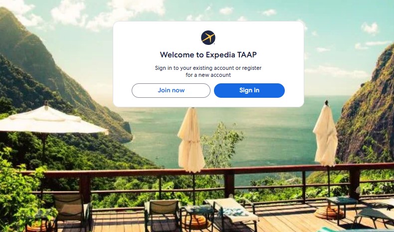Screen dimensions: 394x232
Task: Click the 'for a new account' text line
Action: [208, 75]
